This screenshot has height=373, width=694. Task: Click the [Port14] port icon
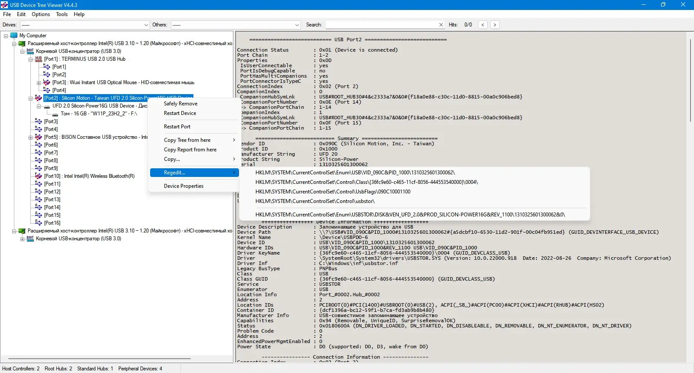click(39, 207)
